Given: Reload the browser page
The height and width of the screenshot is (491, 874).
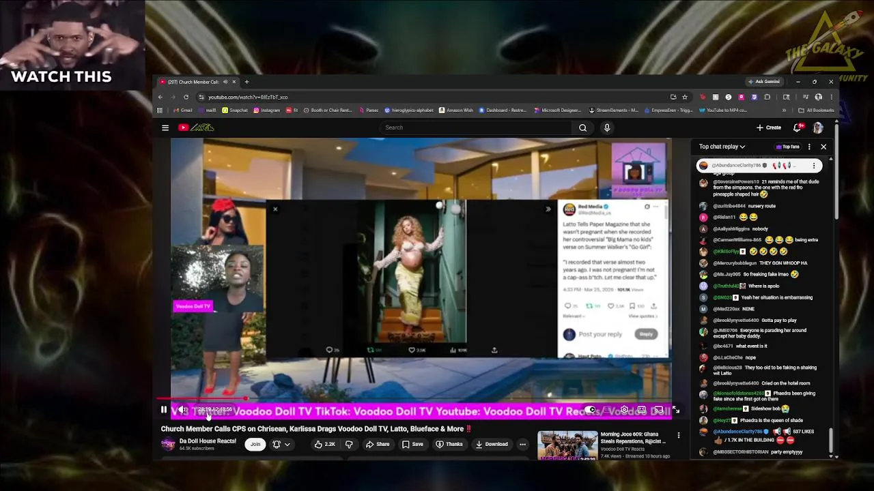Looking at the screenshot, I should coord(186,97).
